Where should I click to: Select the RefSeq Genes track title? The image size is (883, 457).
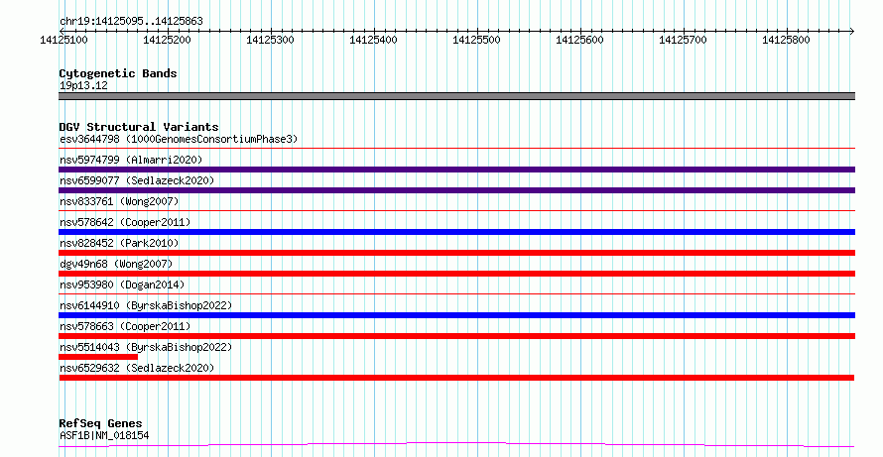100,424
